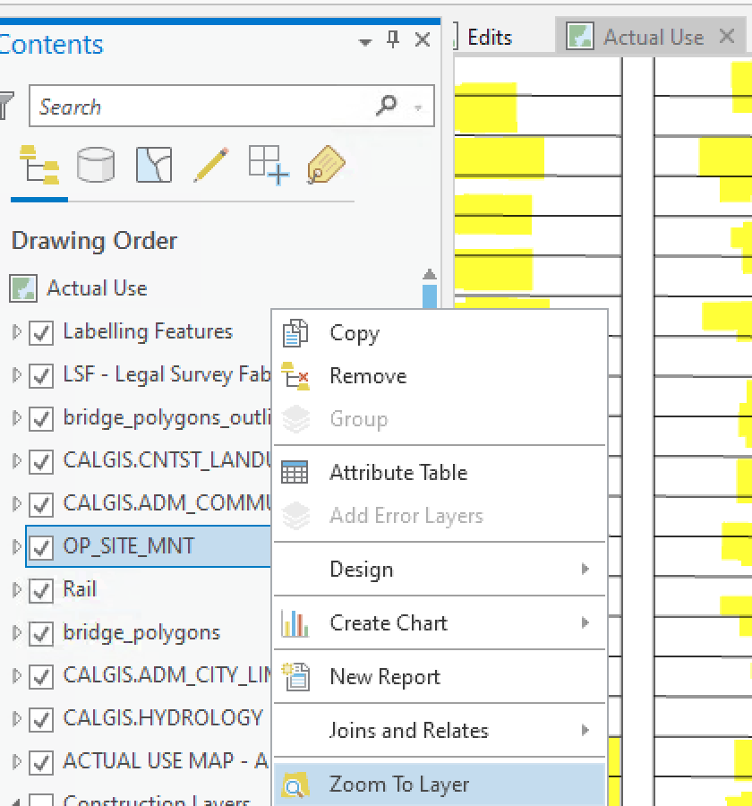Viewport: 752px width, 806px height.
Task: Expand the Labelling Features layer
Action: point(14,332)
